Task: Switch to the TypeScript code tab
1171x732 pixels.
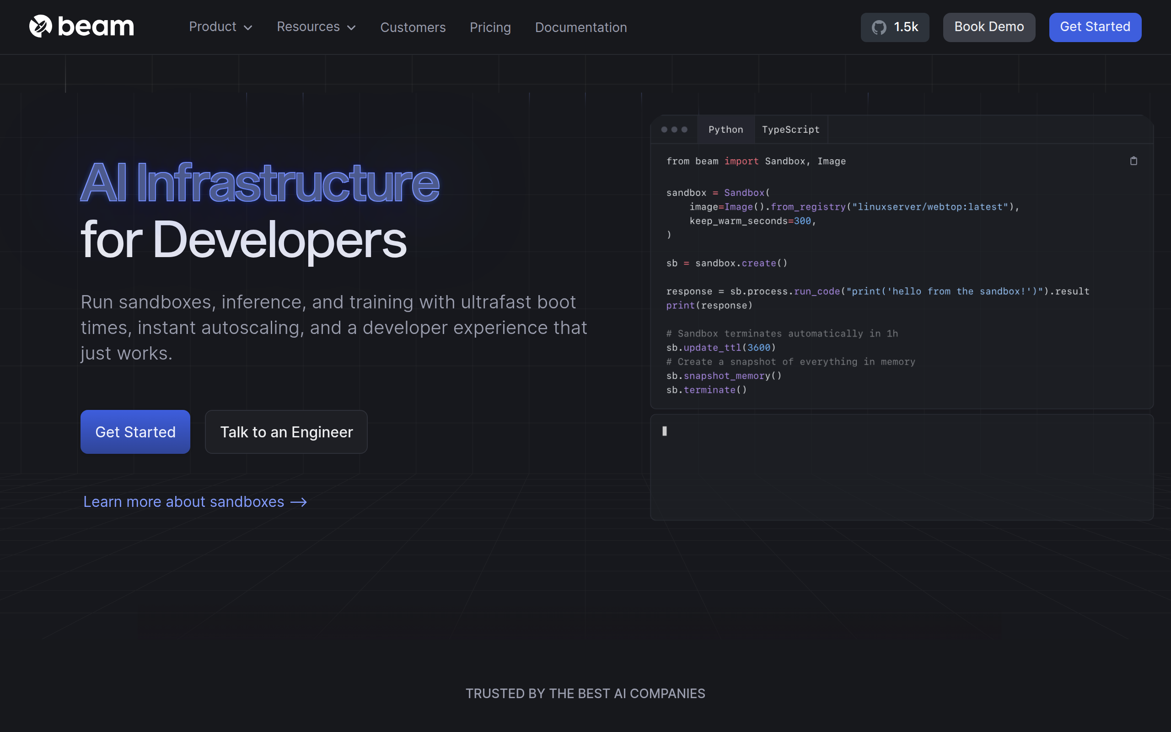Action: pos(791,129)
